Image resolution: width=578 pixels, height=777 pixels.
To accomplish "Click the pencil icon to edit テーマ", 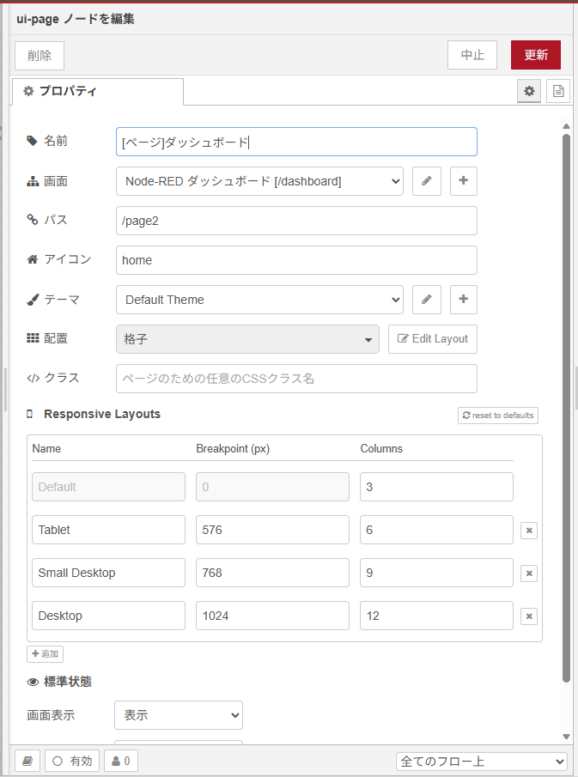I will pyautogui.click(x=426, y=300).
